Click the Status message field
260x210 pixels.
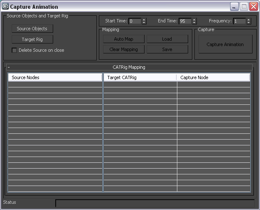[x=155, y=203]
